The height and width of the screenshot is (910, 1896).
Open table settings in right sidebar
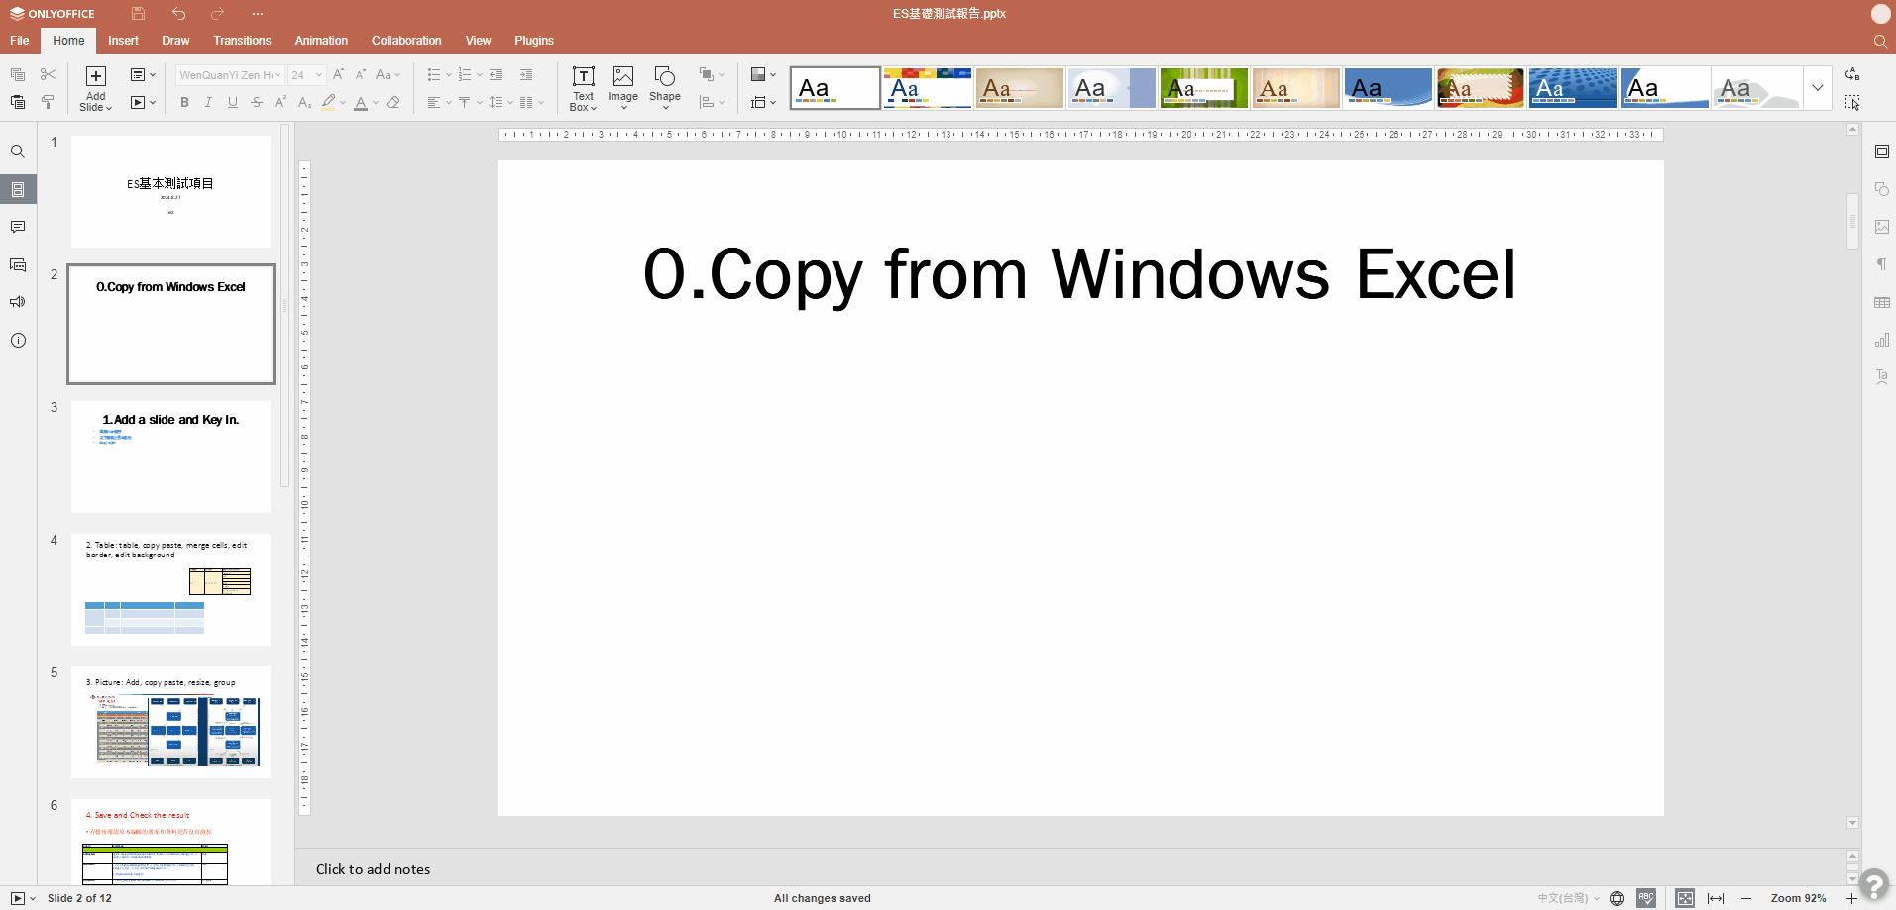(1881, 302)
